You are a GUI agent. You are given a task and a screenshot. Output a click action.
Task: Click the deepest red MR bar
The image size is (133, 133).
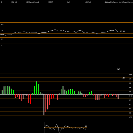point(44,105)
